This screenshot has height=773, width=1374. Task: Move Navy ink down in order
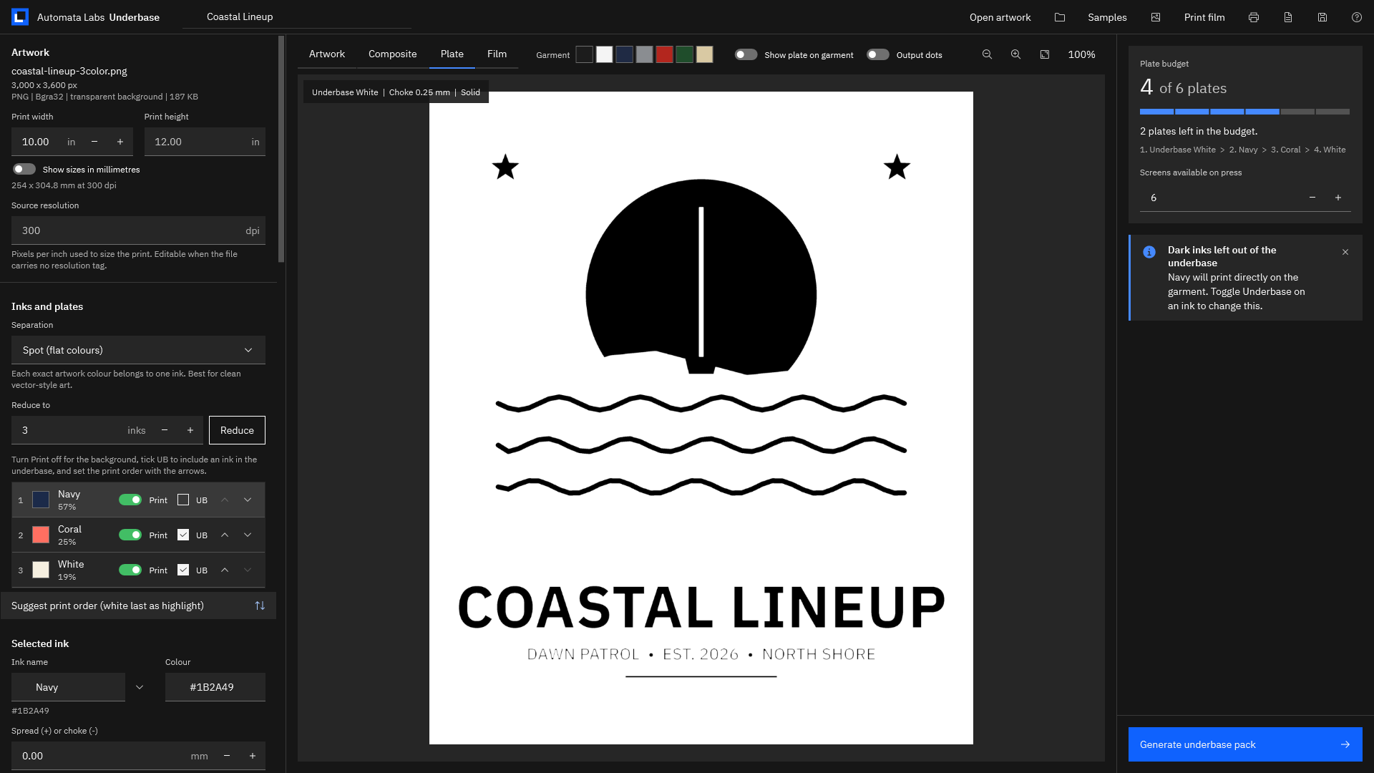tap(248, 500)
